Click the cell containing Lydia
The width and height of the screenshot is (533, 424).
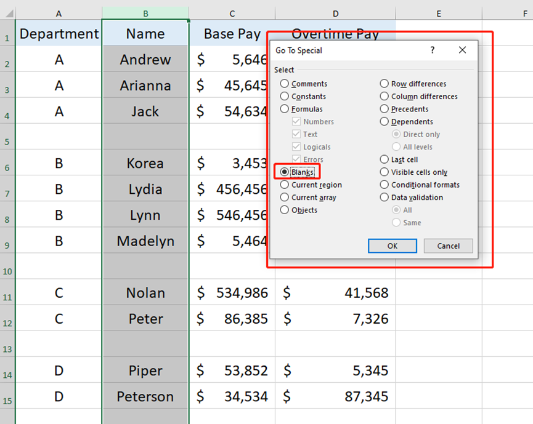[145, 189]
